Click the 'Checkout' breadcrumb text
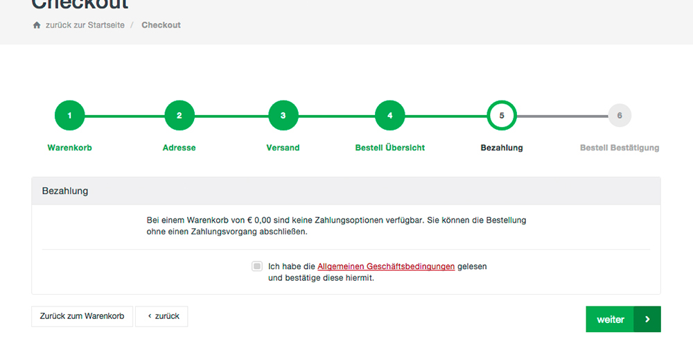 pyautogui.click(x=161, y=25)
